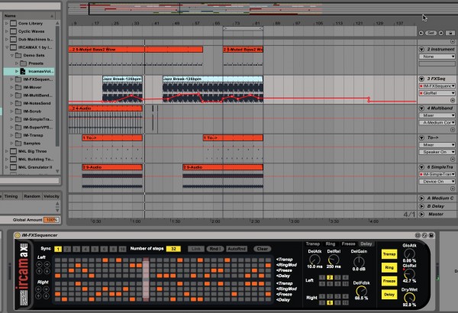
Task: Shift Right sequence pattern up
Action: (x=39, y=295)
